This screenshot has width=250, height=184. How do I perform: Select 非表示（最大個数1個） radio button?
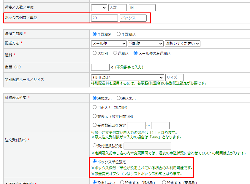click(x=95, y=116)
